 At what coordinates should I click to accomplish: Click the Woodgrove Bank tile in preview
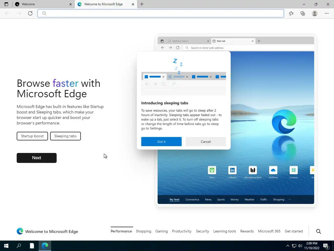(x=253, y=170)
